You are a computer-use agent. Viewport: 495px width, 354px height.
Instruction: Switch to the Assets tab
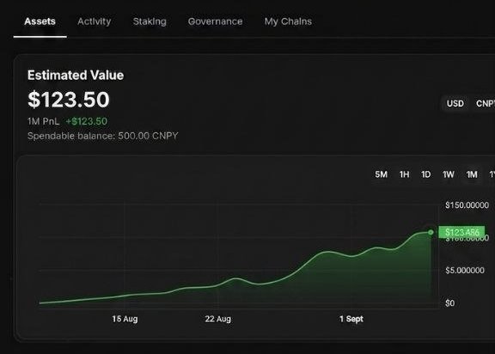click(40, 21)
